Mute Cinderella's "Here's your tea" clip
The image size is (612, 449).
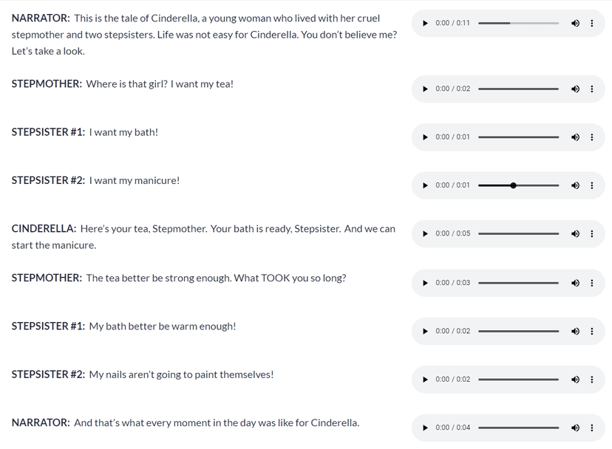[x=575, y=233]
